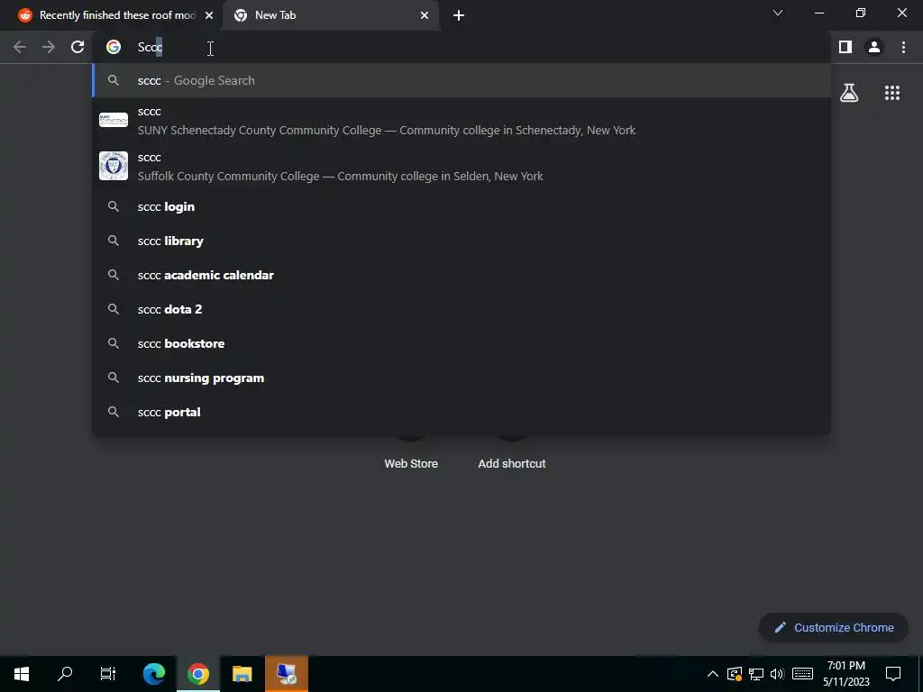Open File Explorer from taskbar
The image size is (923, 692).
(x=242, y=674)
